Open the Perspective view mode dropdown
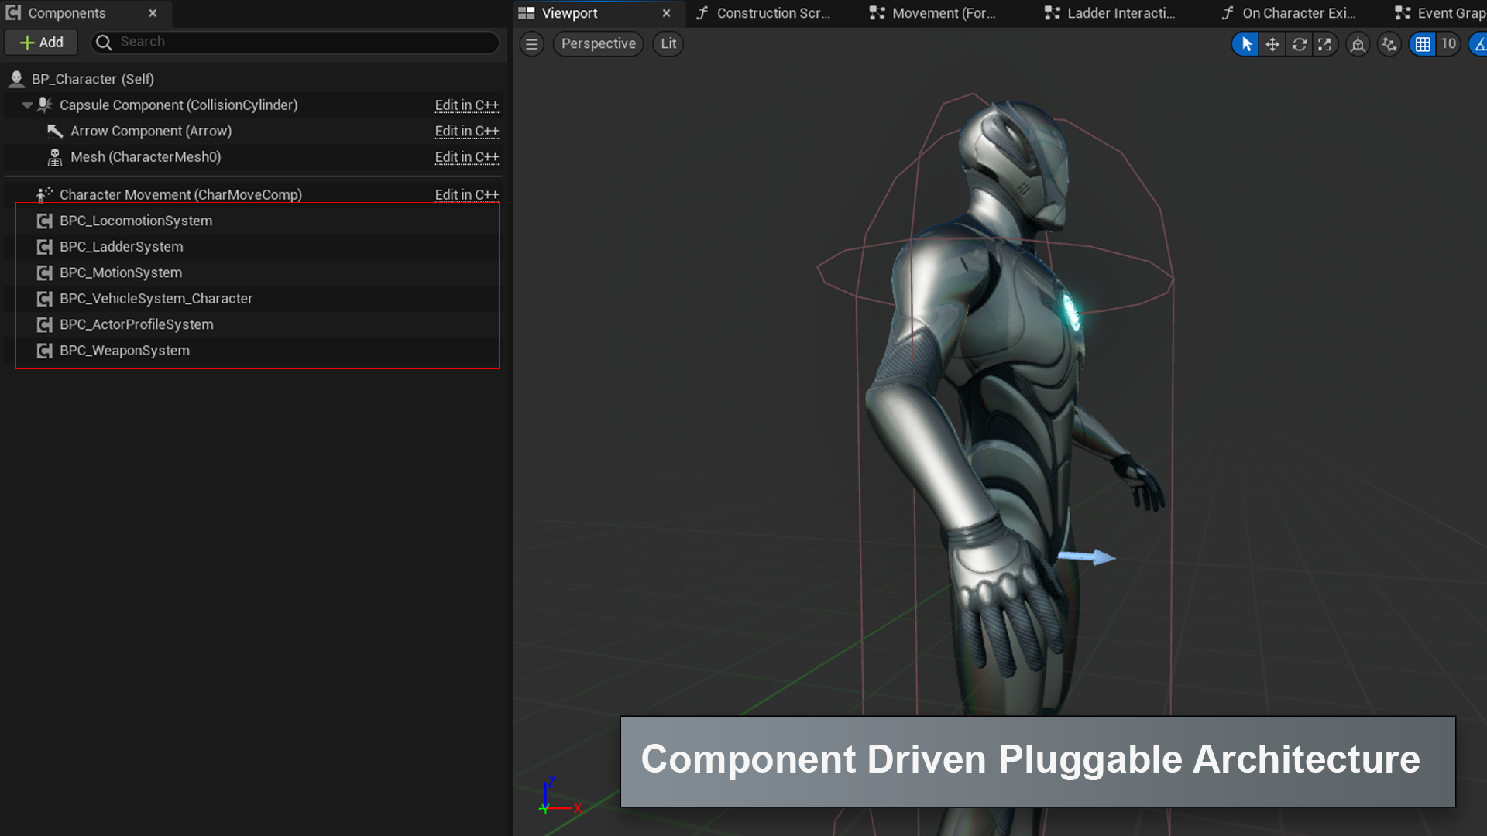This screenshot has width=1487, height=836. click(598, 44)
